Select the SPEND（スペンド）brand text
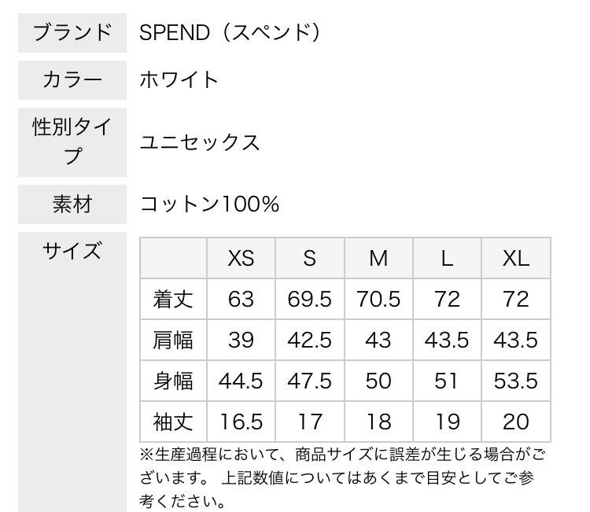The height and width of the screenshot is (512, 590). (x=230, y=33)
